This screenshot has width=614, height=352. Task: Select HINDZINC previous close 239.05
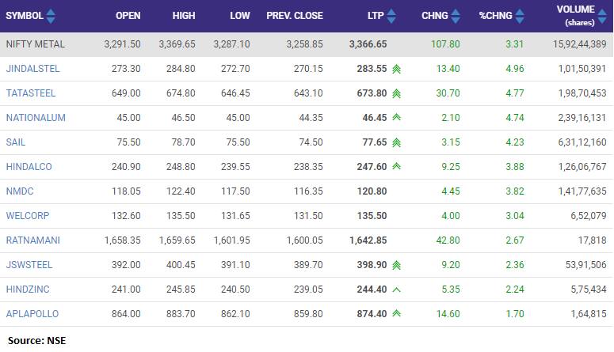(x=308, y=290)
